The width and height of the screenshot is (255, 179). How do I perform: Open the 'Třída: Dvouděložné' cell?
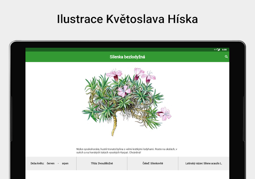[x=102, y=164]
